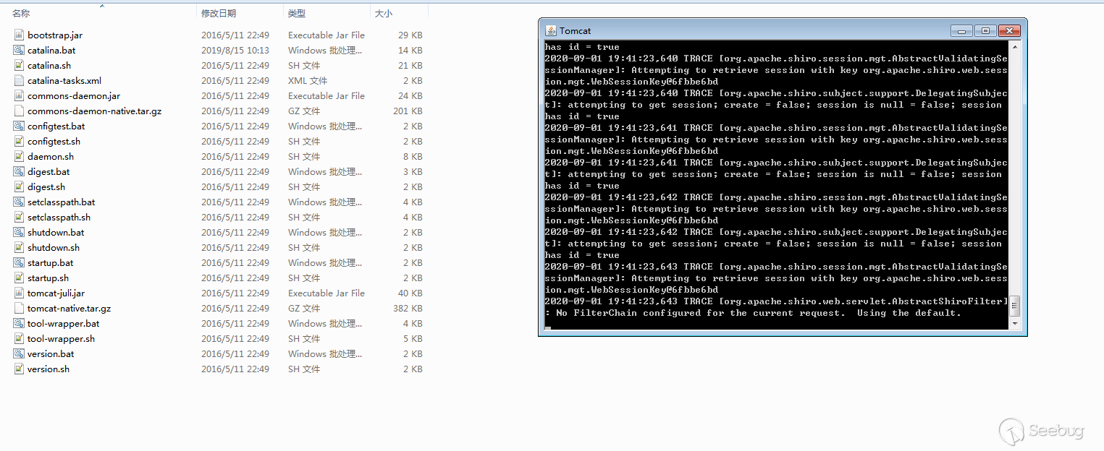
Task: Select the file name shutdown.bat
Action: click(x=56, y=232)
